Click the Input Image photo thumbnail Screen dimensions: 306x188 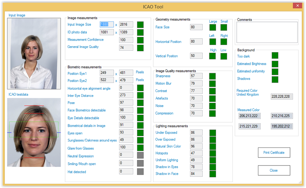(34, 54)
